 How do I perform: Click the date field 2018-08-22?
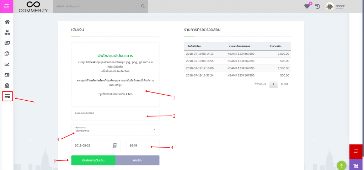point(96,145)
